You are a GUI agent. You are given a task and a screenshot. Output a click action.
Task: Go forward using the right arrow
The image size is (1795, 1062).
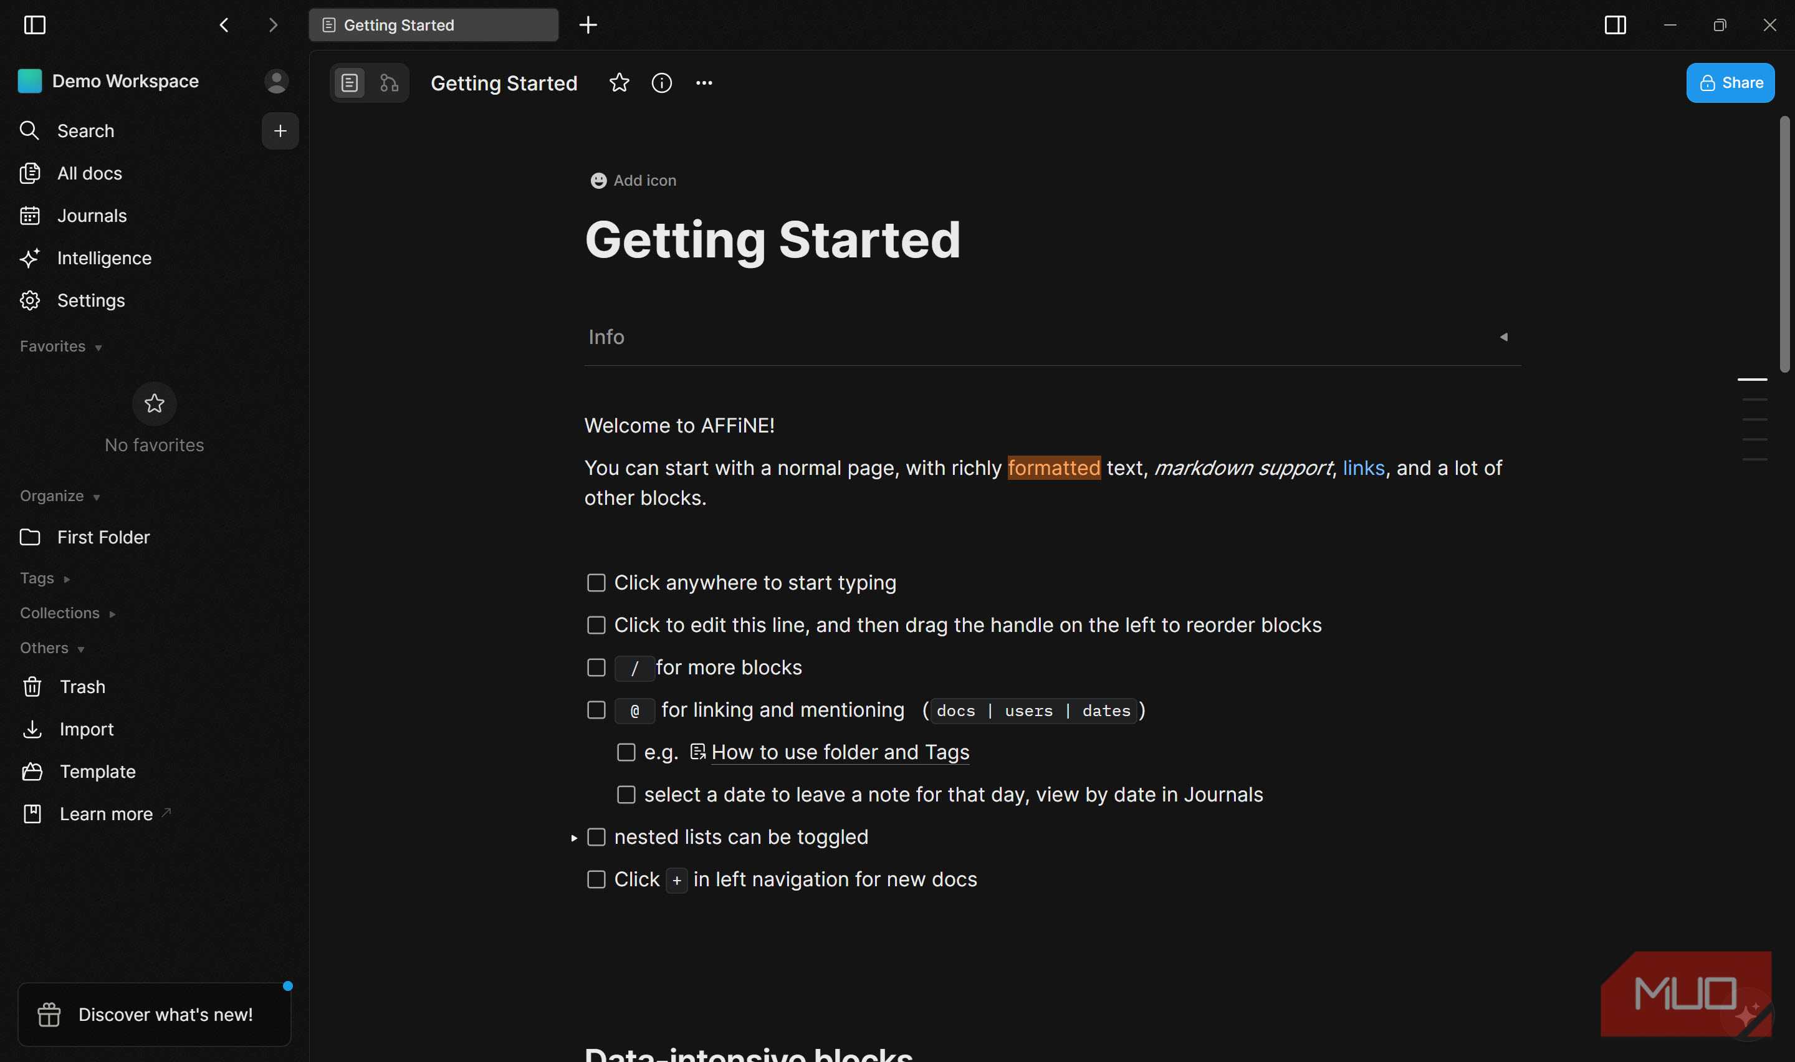coord(273,25)
